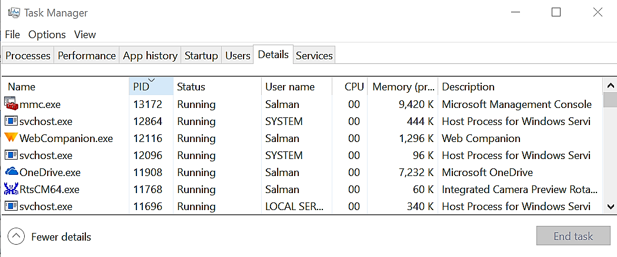Click the Microsoft Management Console description

pyautogui.click(x=516, y=104)
